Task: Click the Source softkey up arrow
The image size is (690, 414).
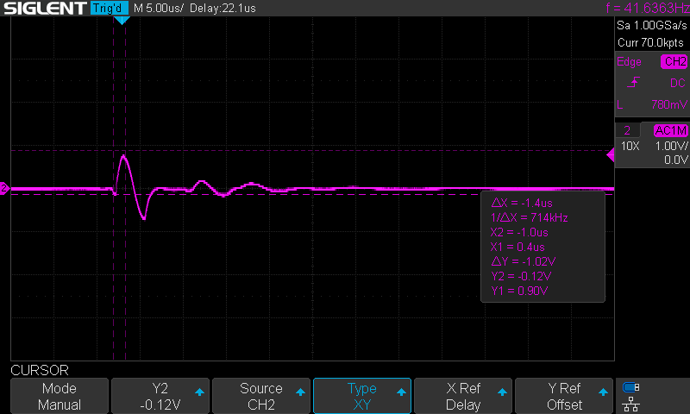Action: click(300, 392)
